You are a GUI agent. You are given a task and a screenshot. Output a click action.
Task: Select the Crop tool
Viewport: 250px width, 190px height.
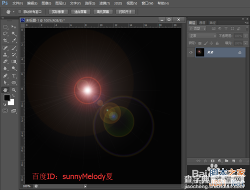pyautogui.click(x=5, y=40)
